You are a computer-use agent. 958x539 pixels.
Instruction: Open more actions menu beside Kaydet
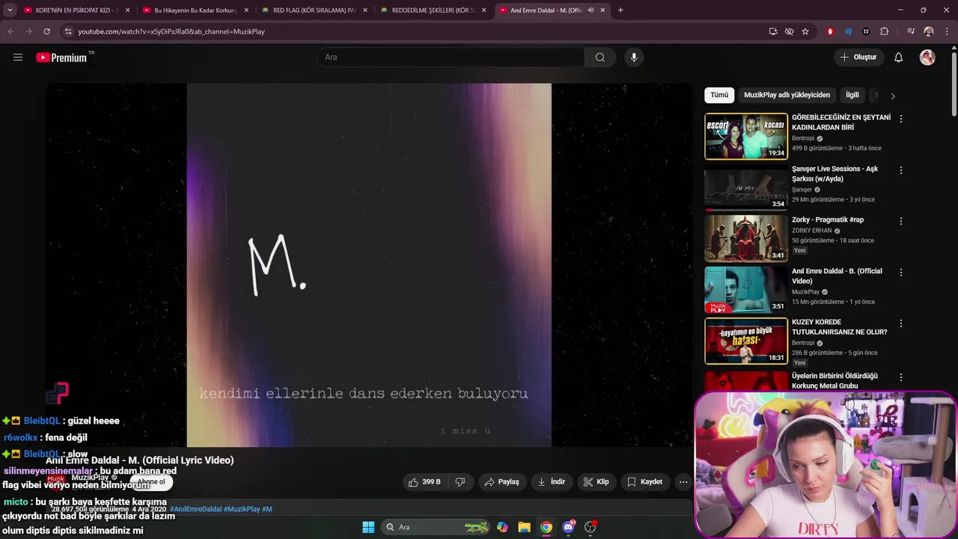click(x=683, y=482)
